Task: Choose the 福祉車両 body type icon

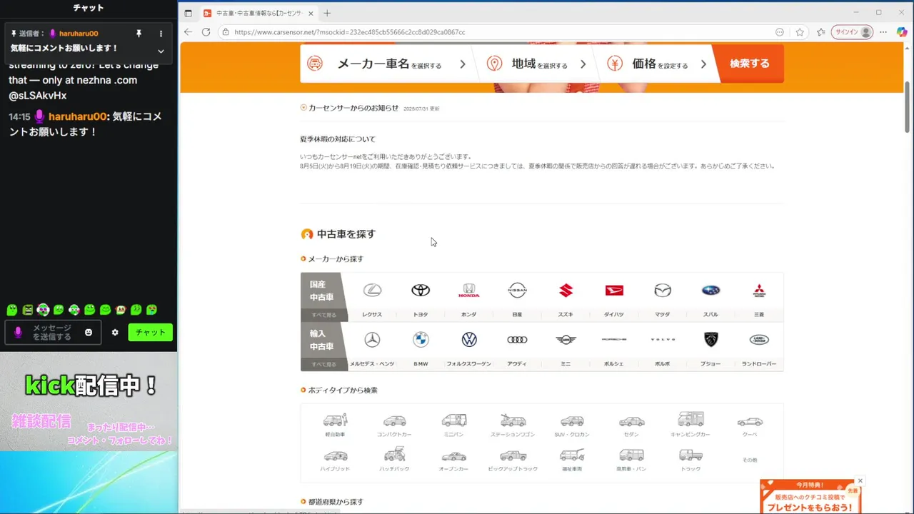Action: click(x=572, y=455)
